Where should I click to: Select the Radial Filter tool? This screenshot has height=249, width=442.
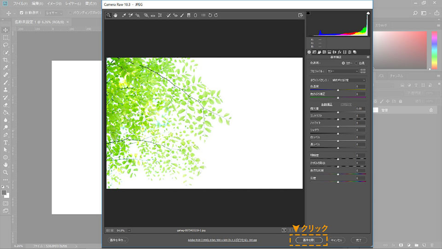[195, 15]
